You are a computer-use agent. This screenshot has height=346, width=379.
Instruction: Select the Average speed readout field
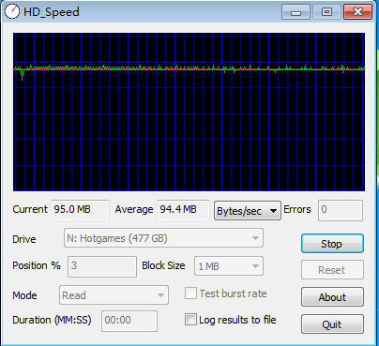click(183, 210)
